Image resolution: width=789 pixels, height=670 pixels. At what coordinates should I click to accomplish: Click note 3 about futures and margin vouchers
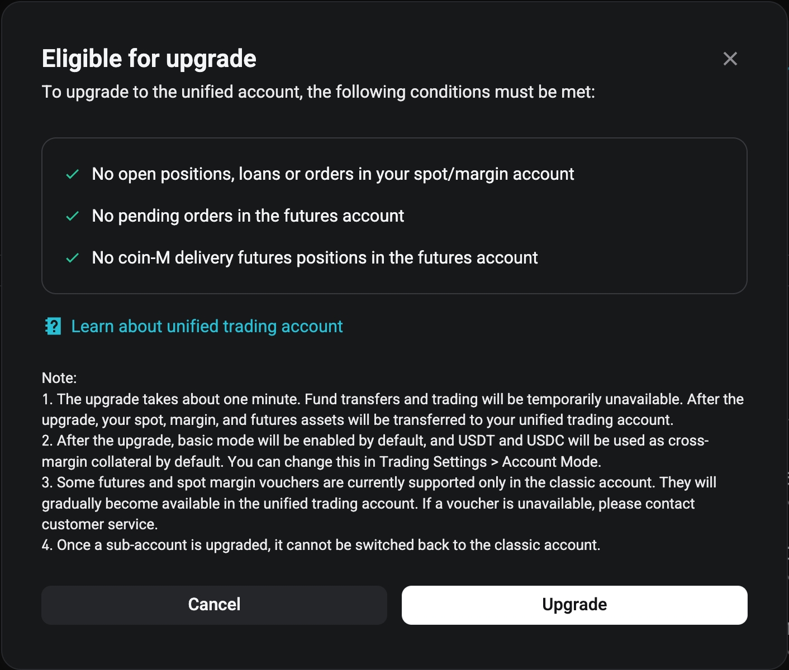click(x=379, y=503)
